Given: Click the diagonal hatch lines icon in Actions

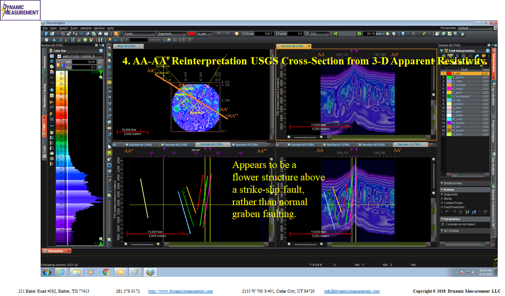Looking at the screenshot, I should (461, 212).
